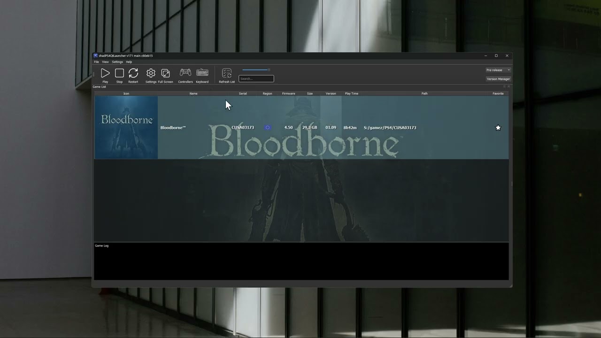Open the File menu
Screen dimensions: 601x338
(x=96, y=62)
